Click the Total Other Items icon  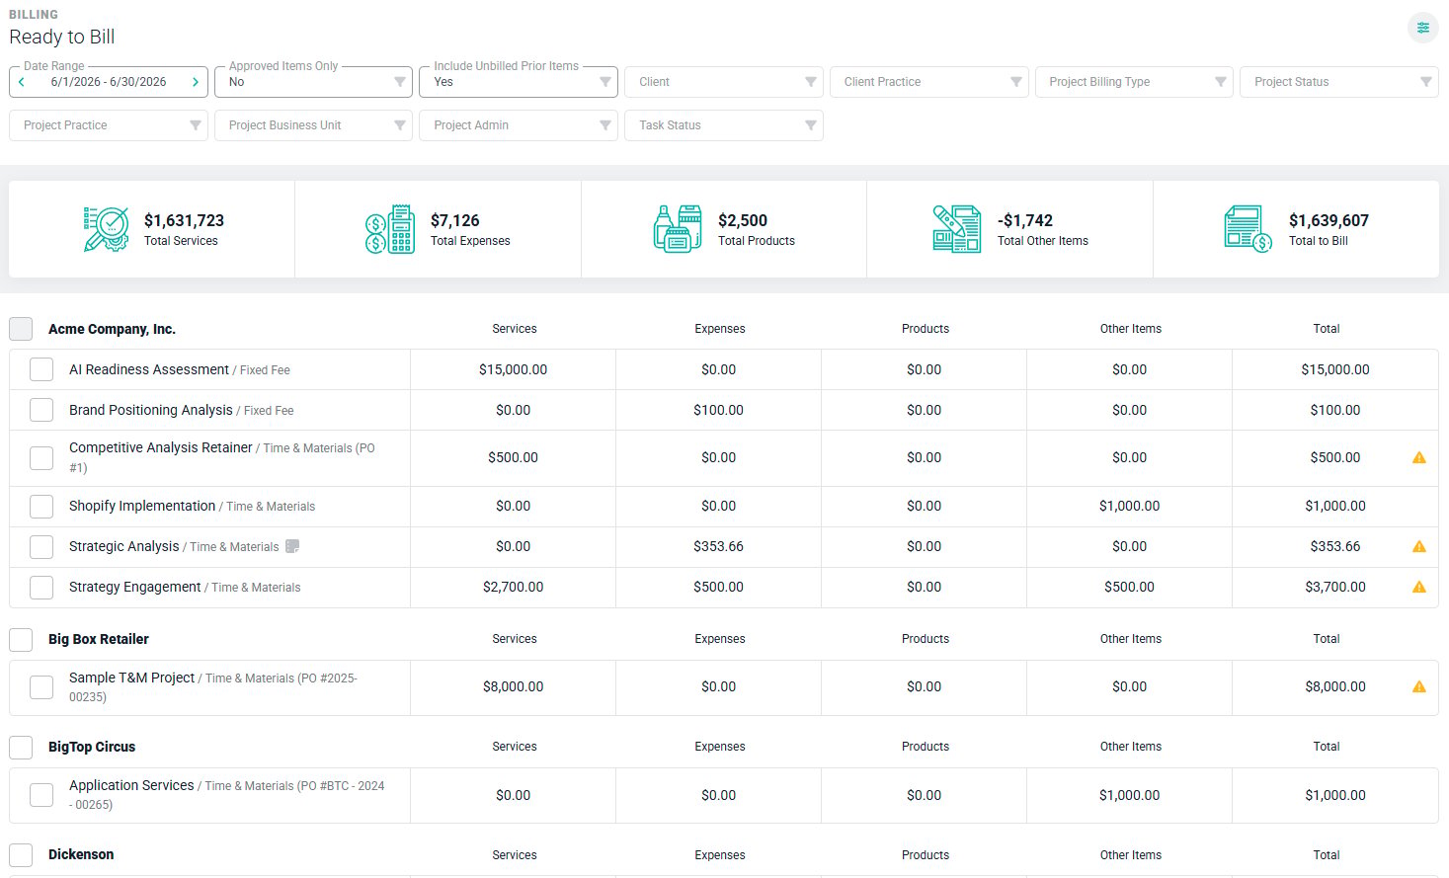957,229
